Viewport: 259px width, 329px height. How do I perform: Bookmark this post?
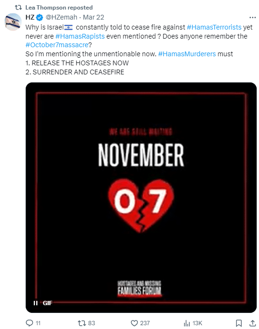pos(238,323)
